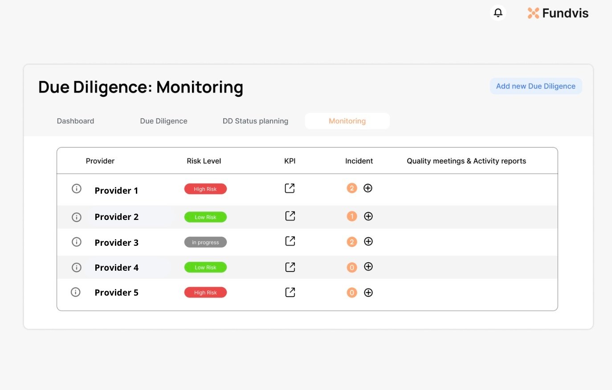
Task: Click the High Risk badge of Provider 1
Action: tap(205, 189)
